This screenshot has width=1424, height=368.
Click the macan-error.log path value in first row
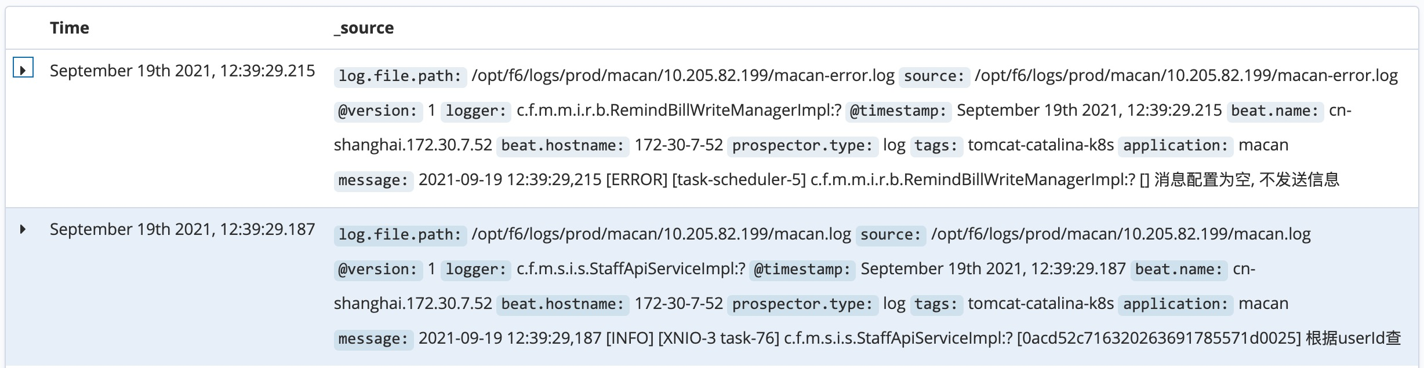pyautogui.click(x=683, y=76)
